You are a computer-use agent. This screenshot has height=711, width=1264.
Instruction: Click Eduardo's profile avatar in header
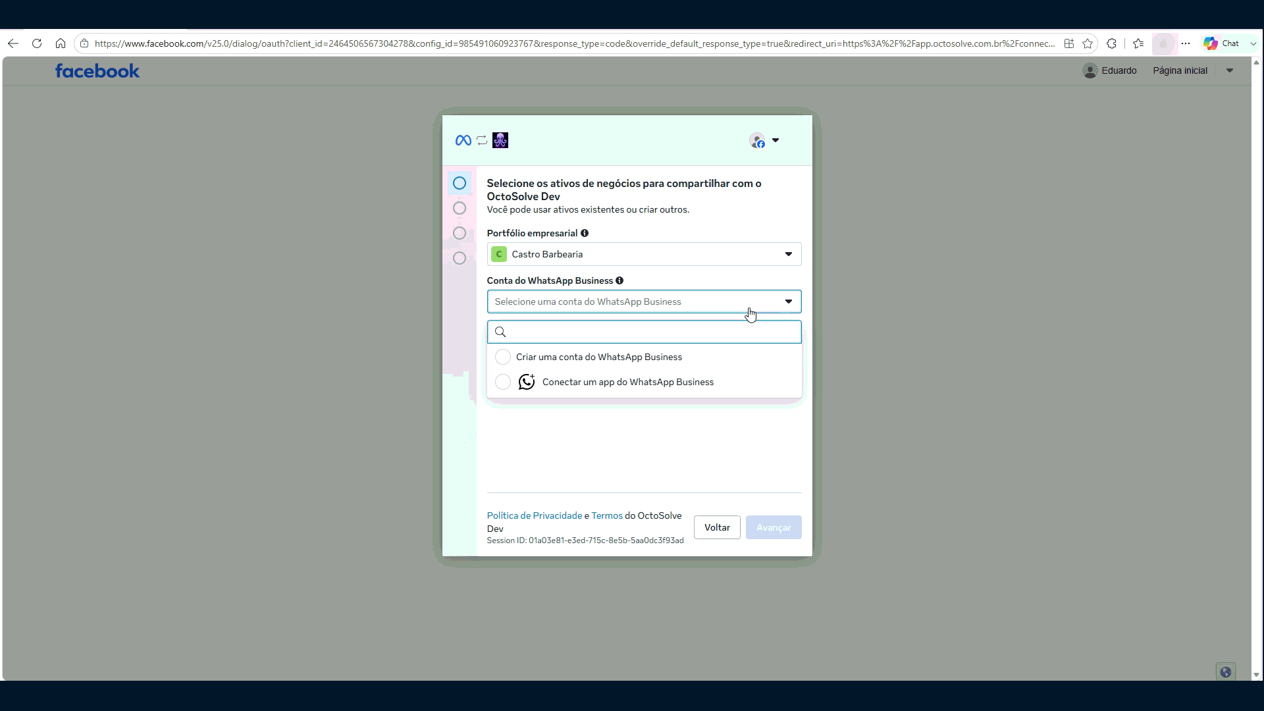click(1090, 70)
